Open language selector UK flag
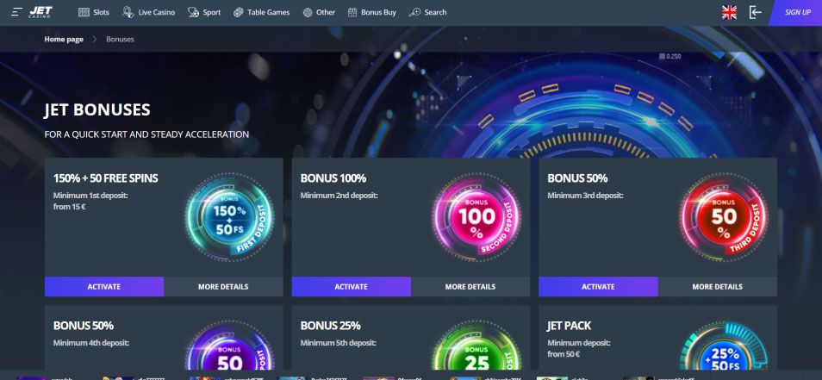 pyautogui.click(x=729, y=13)
